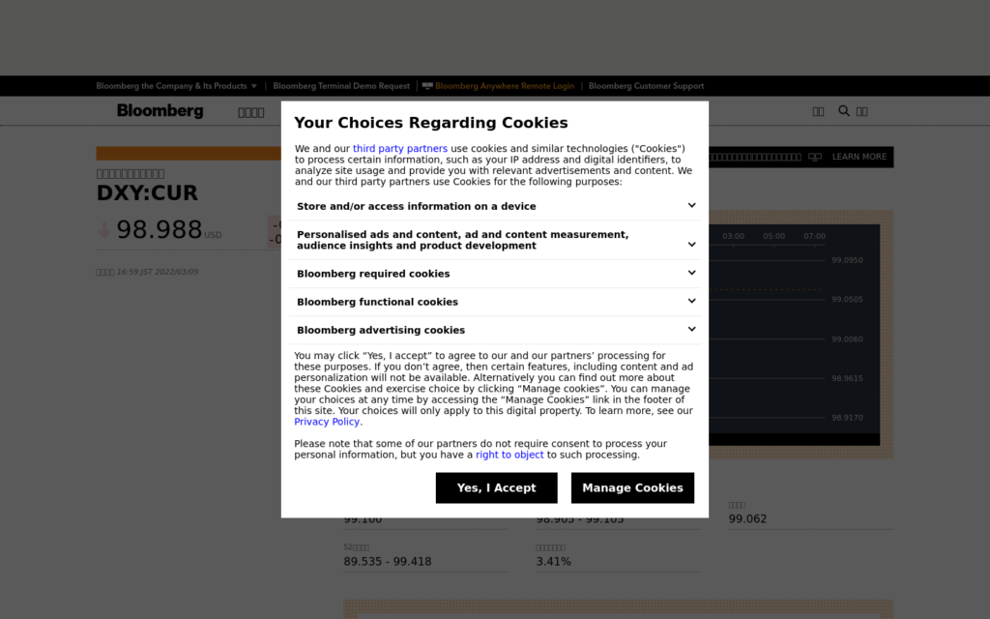
Task: Expand Bloomberg functional cookies section
Action: tap(495, 302)
